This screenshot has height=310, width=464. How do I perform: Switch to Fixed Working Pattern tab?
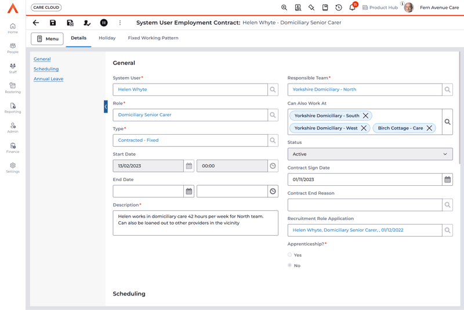[x=153, y=38]
